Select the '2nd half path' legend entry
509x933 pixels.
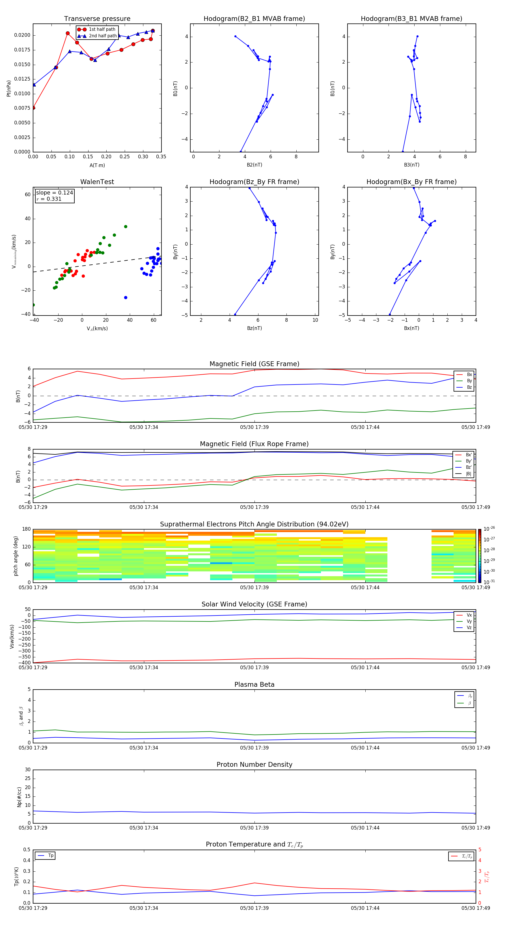pos(97,36)
